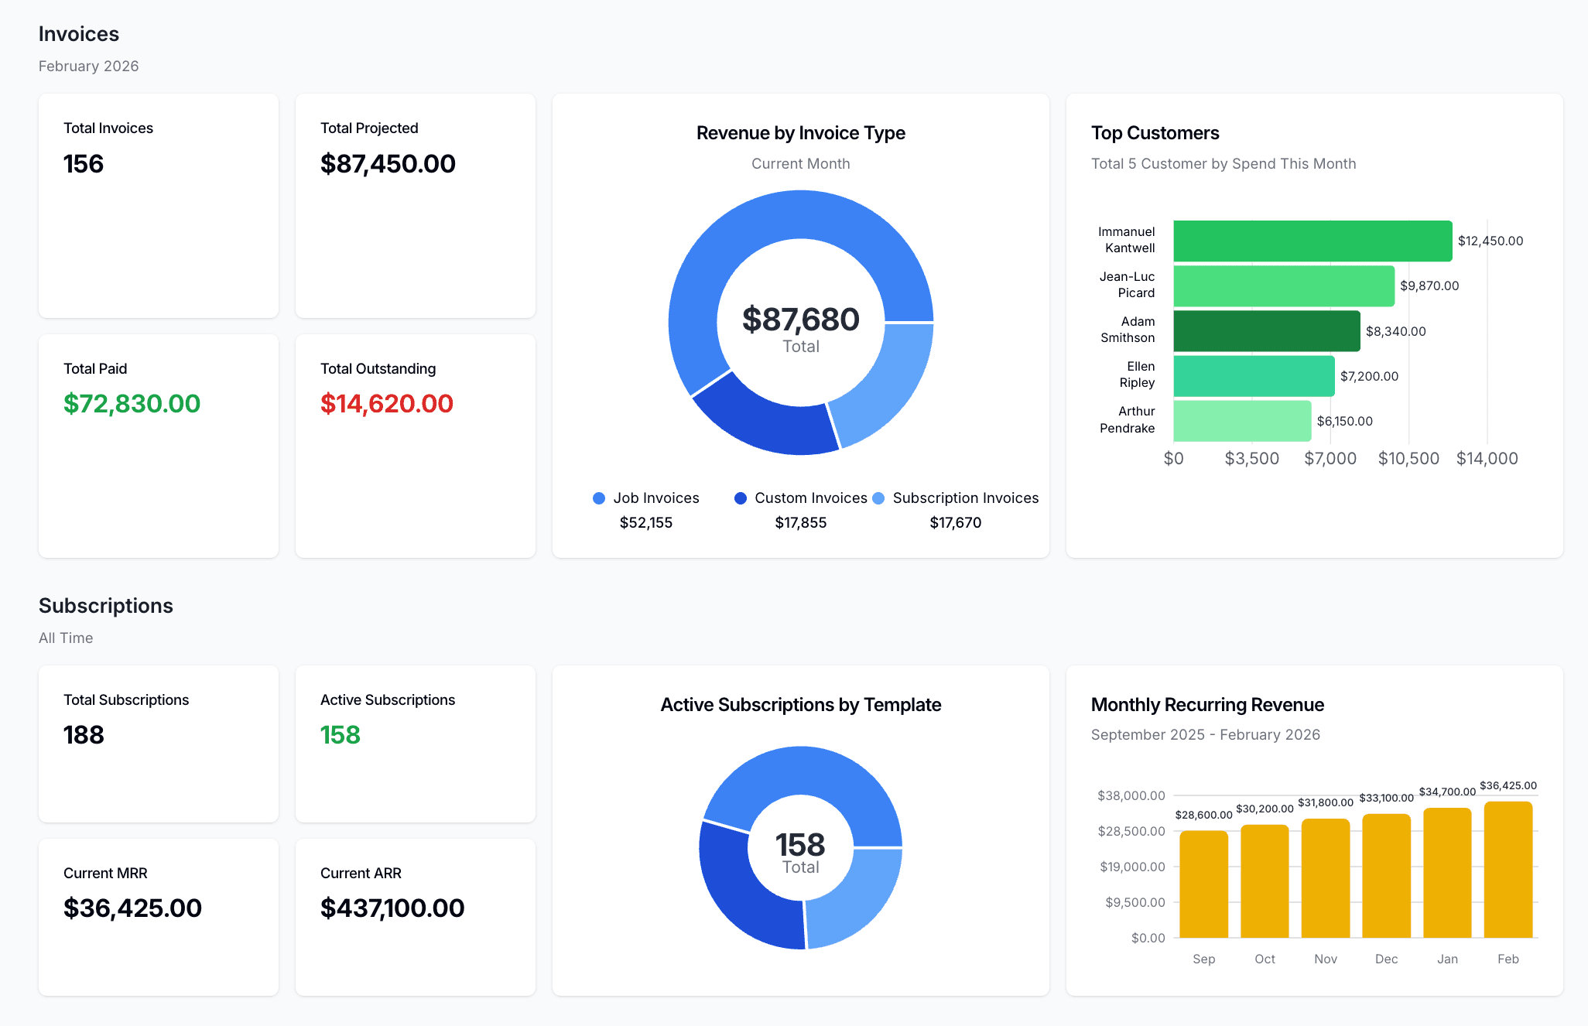Viewport: 1588px width, 1026px height.
Task: Select the Active Subscriptions count
Action: 341,734
